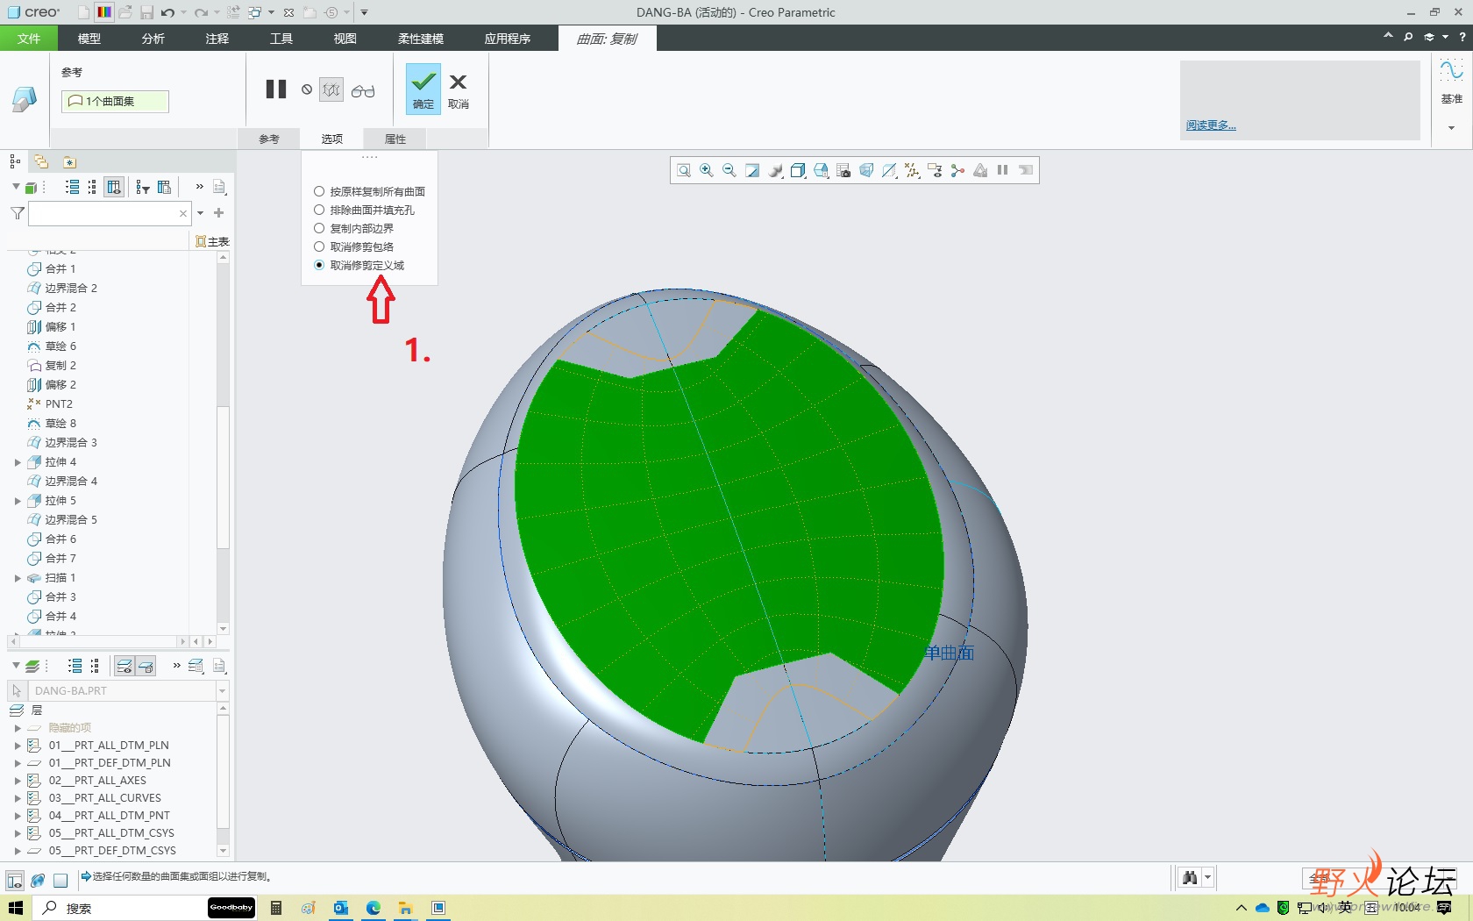This screenshot has width=1473, height=921.
Task: Open the Favorites tab icon
Action: (69, 161)
